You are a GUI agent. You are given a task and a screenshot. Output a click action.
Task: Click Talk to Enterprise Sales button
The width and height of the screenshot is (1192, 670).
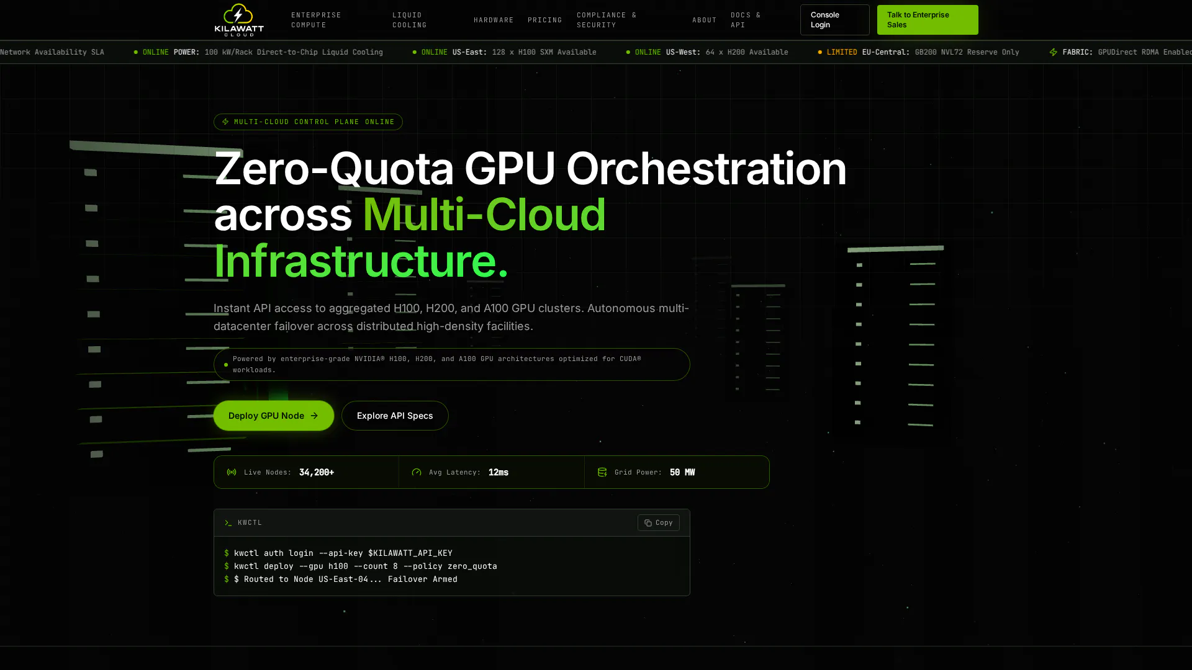[928, 20]
